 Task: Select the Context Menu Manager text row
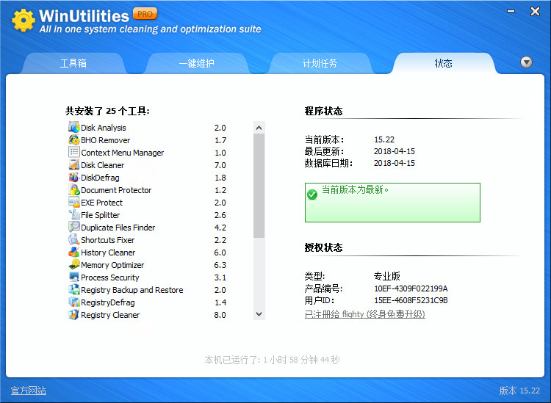122,153
